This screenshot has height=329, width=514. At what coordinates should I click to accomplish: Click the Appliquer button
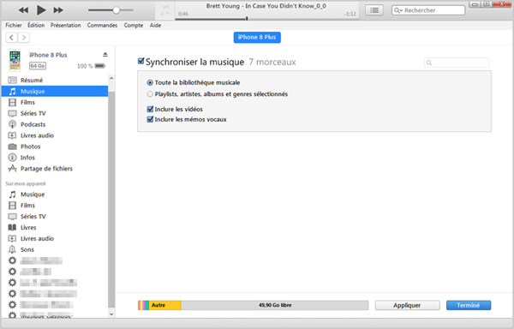[x=407, y=305]
